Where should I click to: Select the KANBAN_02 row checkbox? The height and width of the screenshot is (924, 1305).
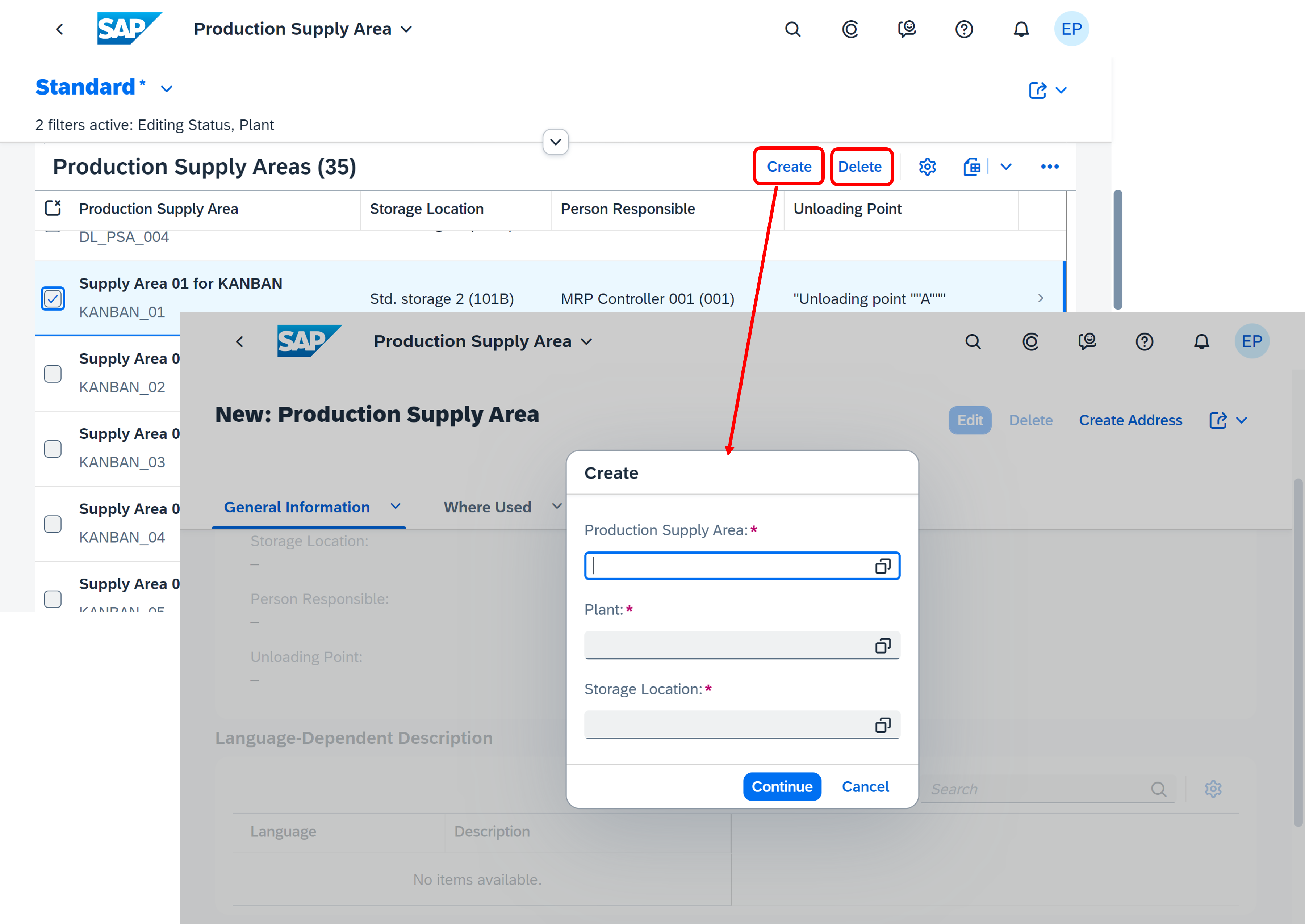(x=53, y=374)
